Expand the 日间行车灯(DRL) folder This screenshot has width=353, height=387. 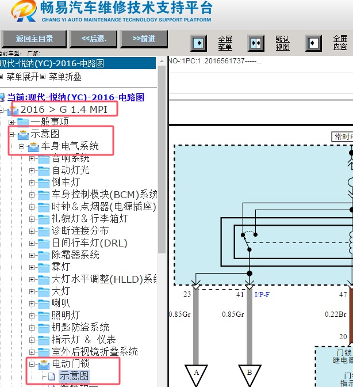[32, 243]
